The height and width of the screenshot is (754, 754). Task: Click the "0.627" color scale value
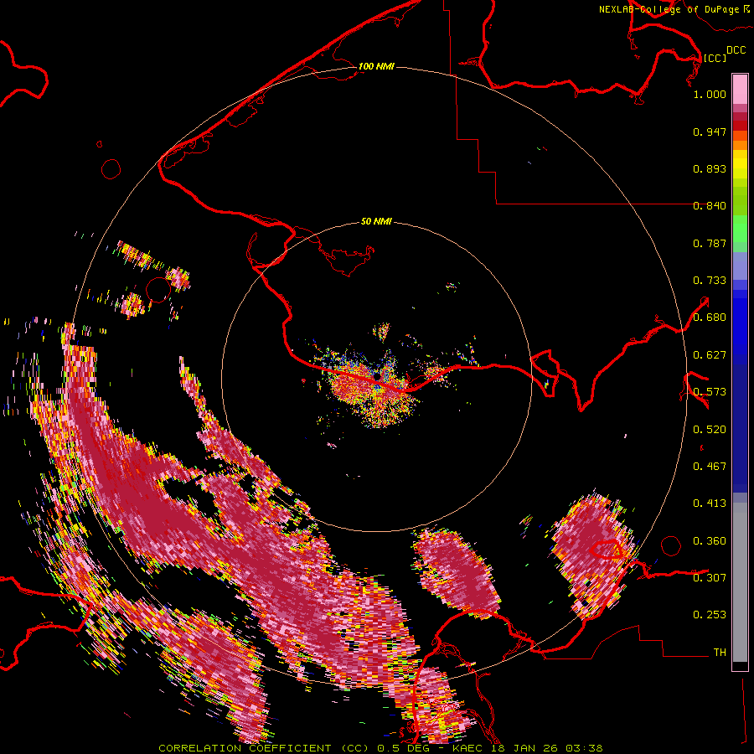tap(710, 355)
